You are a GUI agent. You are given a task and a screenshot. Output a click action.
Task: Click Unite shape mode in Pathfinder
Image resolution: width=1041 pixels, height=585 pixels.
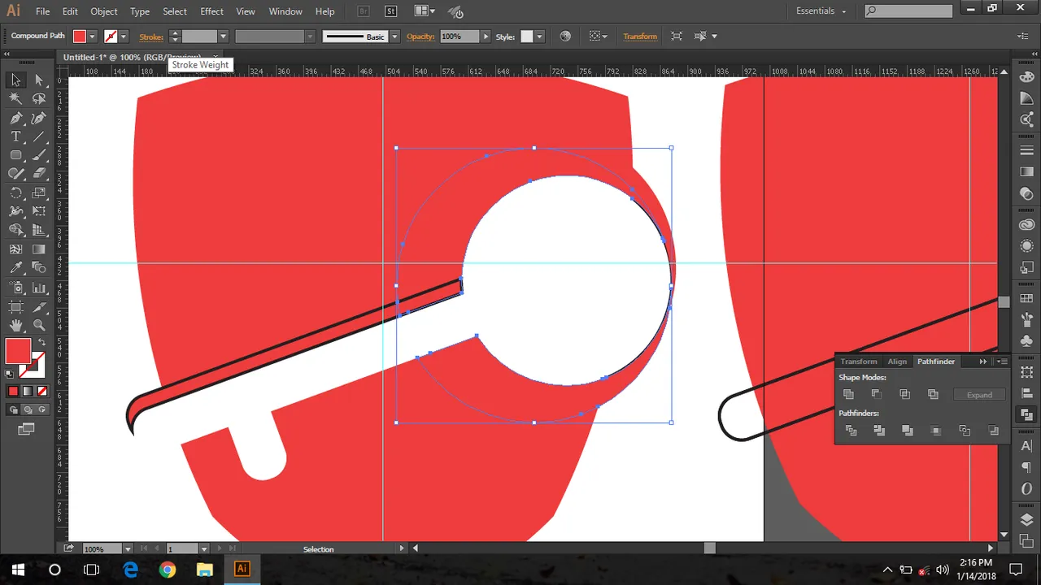point(849,394)
